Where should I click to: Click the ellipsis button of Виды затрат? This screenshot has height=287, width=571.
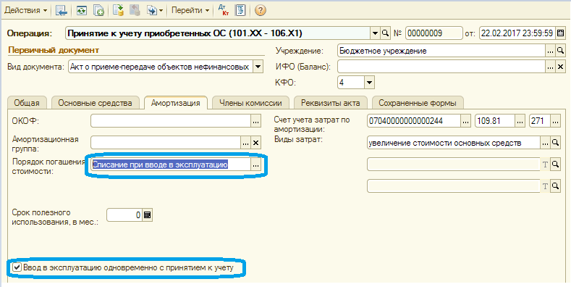pos(545,143)
